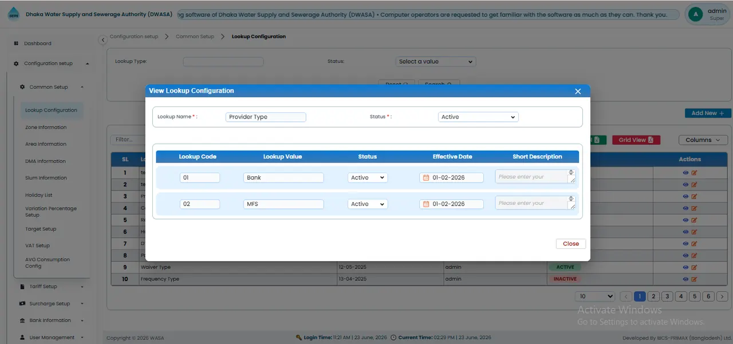This screenshot has width=733, height=344.
Task: Click the Lookup Value field containing Bank
Action: click(283, 178)
